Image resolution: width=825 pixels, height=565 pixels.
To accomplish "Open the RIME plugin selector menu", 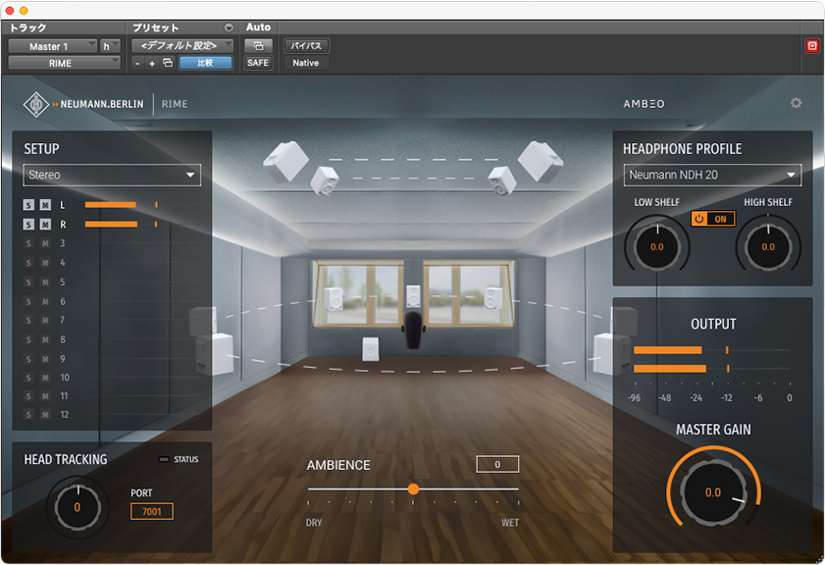I will click(64, 63).
